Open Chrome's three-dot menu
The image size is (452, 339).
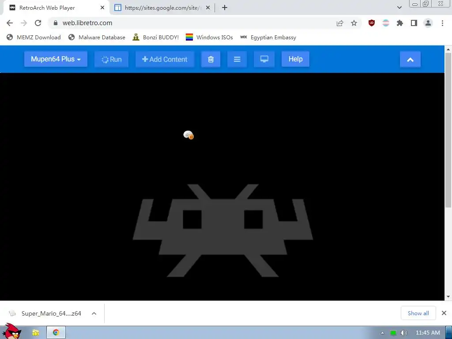(442, 23)
